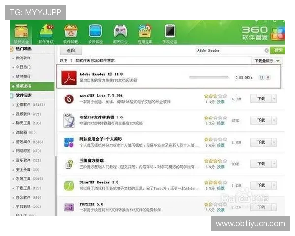The height and width of the screenshot is (236, 295).
Task: Select 热门精选 sidebar header
Action: (x=24, y=49)
